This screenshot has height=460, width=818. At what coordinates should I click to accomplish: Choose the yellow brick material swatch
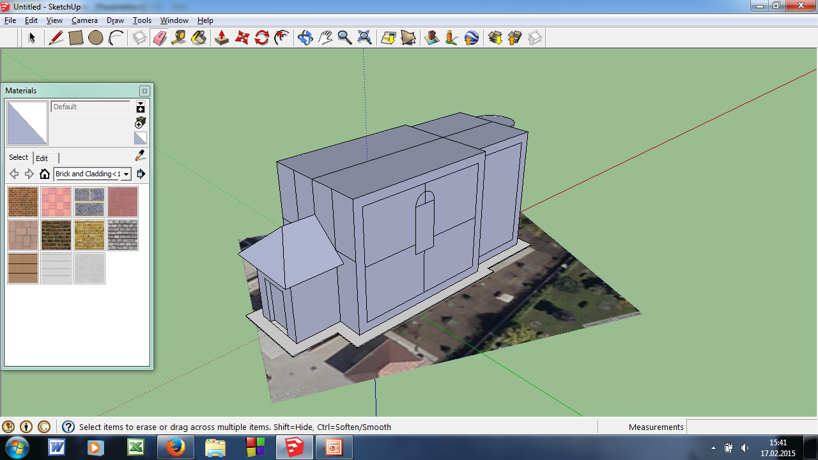(89, 235)
